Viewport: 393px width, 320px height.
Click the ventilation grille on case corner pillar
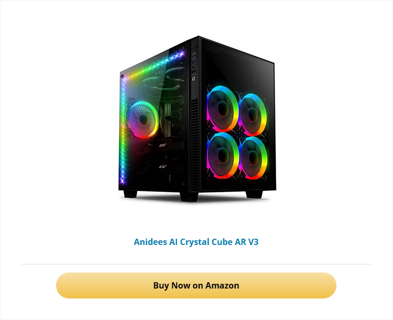pyautogui.click(x=194, y=145)
